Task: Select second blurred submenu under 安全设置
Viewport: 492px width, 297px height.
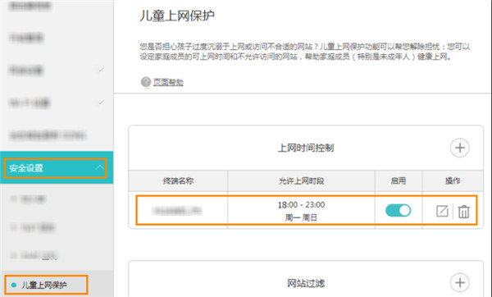Action: 37,227
